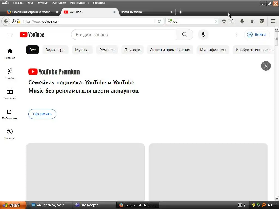Open the Файл menu
Viewport: 279px width, 209px height.
[5, 3]
